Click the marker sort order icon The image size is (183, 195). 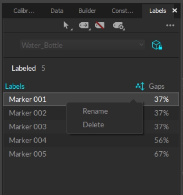click(140, 86)
